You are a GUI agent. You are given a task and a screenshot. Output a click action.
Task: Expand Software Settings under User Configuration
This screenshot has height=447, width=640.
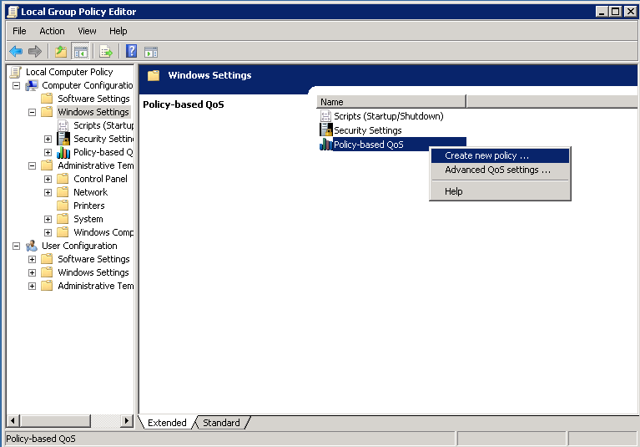pyautogui.click(x=33, y=260)
